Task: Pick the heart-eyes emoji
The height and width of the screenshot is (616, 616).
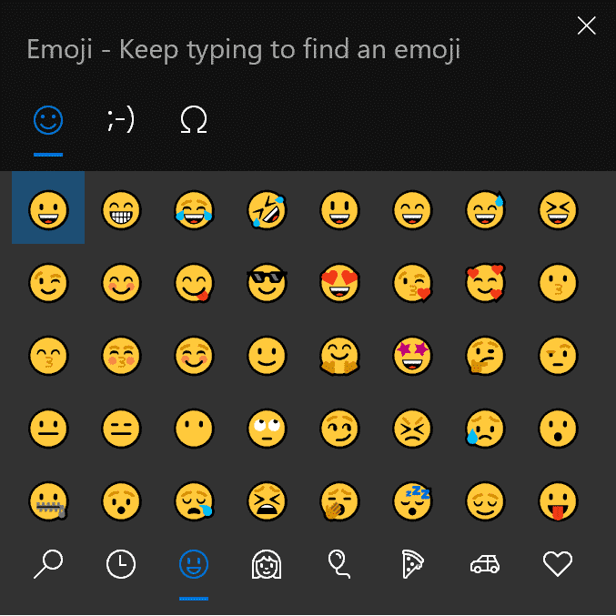Action: 339,283
